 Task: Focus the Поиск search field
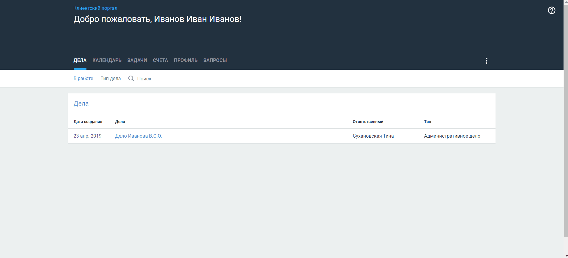click(x=144, y=79)
